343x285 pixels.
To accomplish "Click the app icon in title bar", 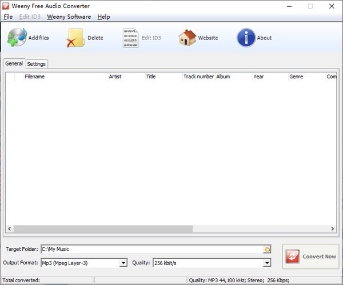I will (x=6, y=6).
